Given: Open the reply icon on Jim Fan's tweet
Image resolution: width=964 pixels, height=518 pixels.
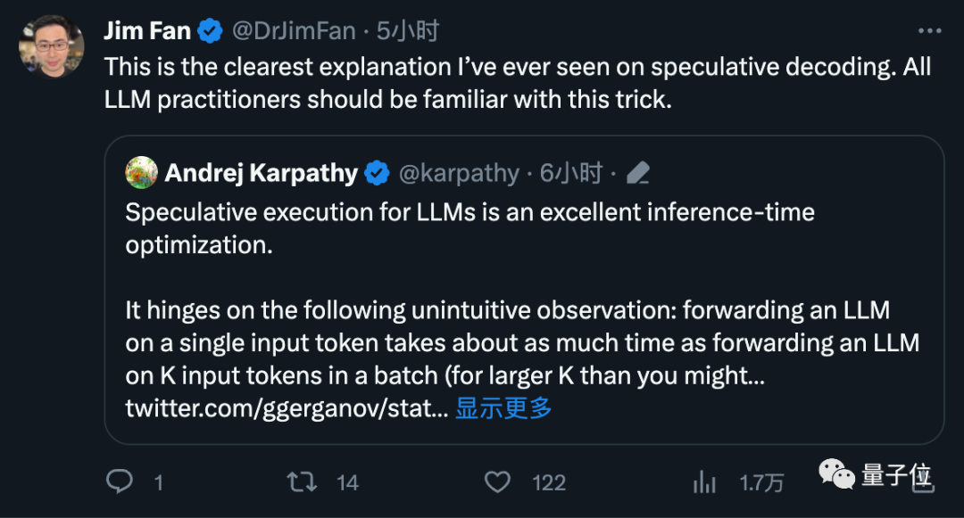Looking at the screenshot, I should pos(120,482).
